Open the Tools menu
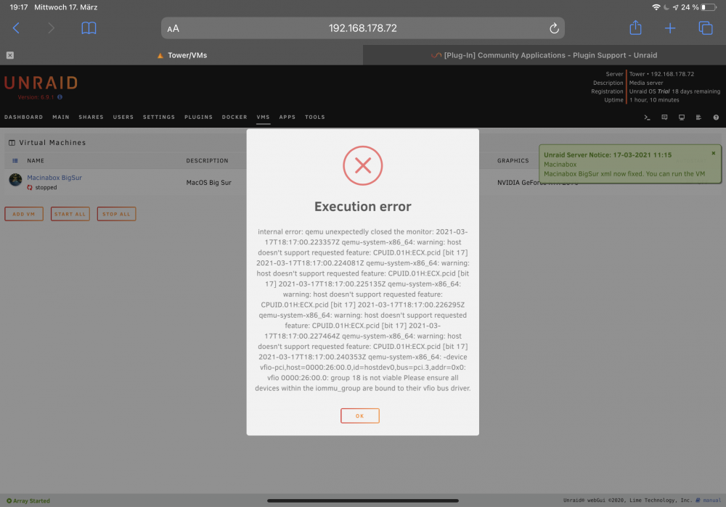The height and width of the screenshot is (507, 726). coord(315,117)
